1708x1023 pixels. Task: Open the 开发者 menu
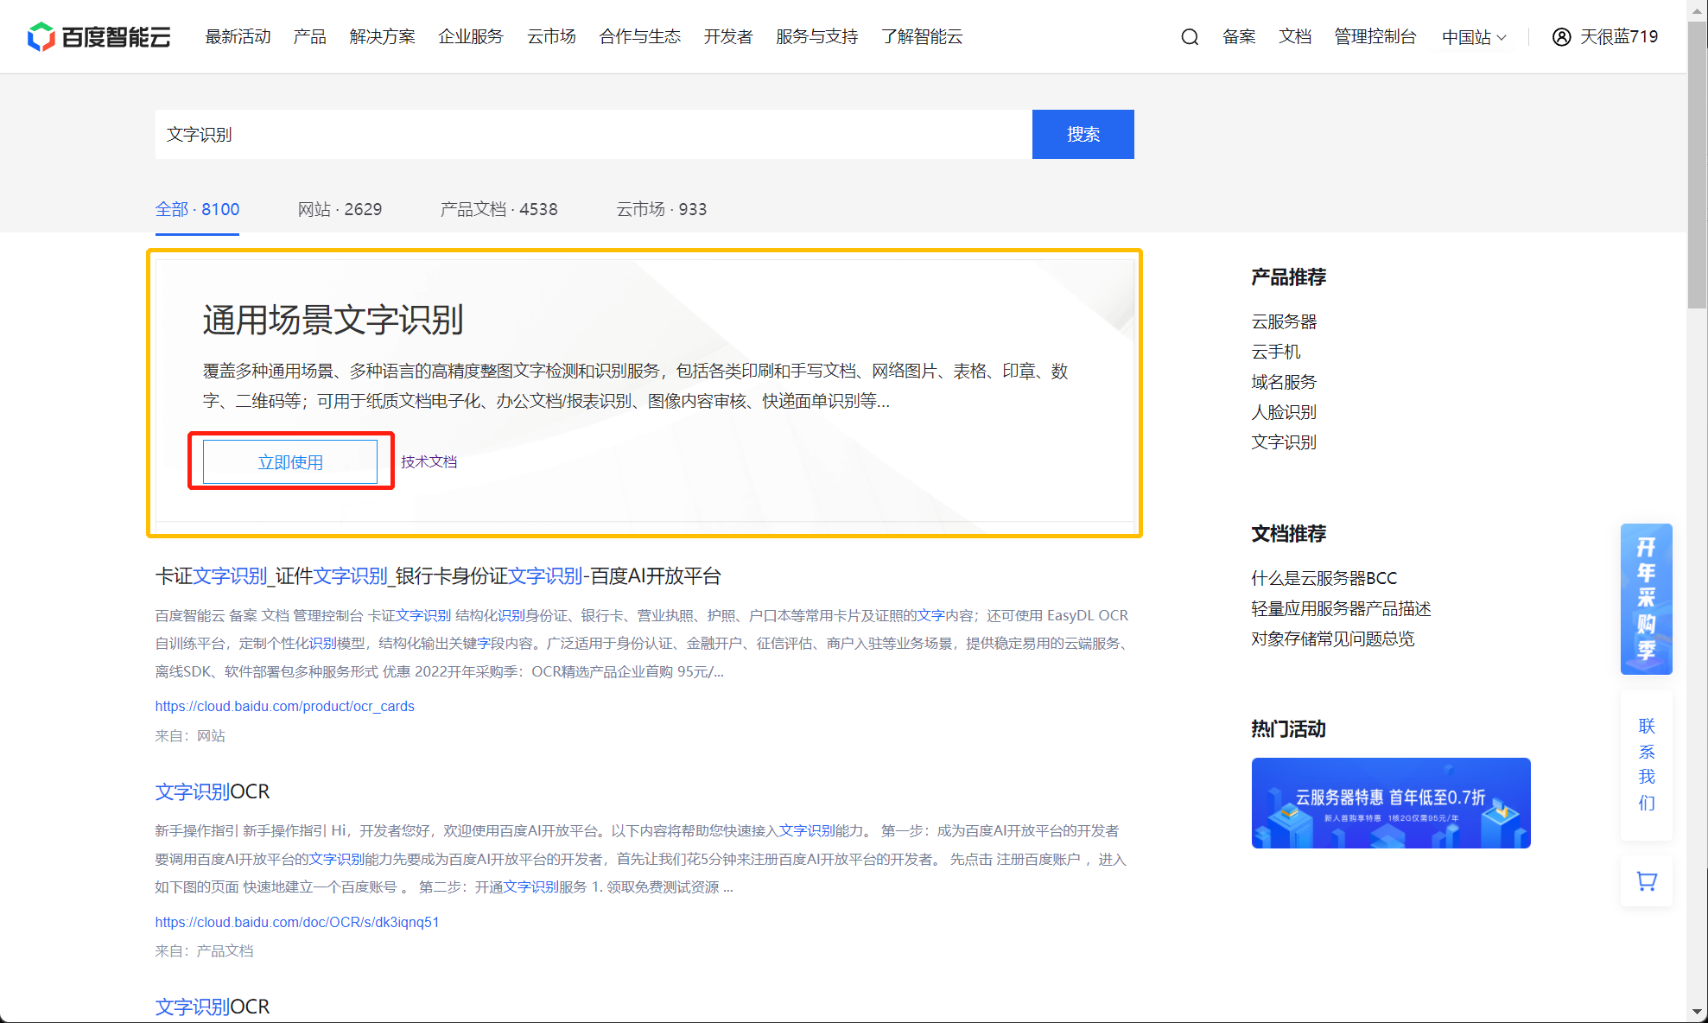pos(727,37)
